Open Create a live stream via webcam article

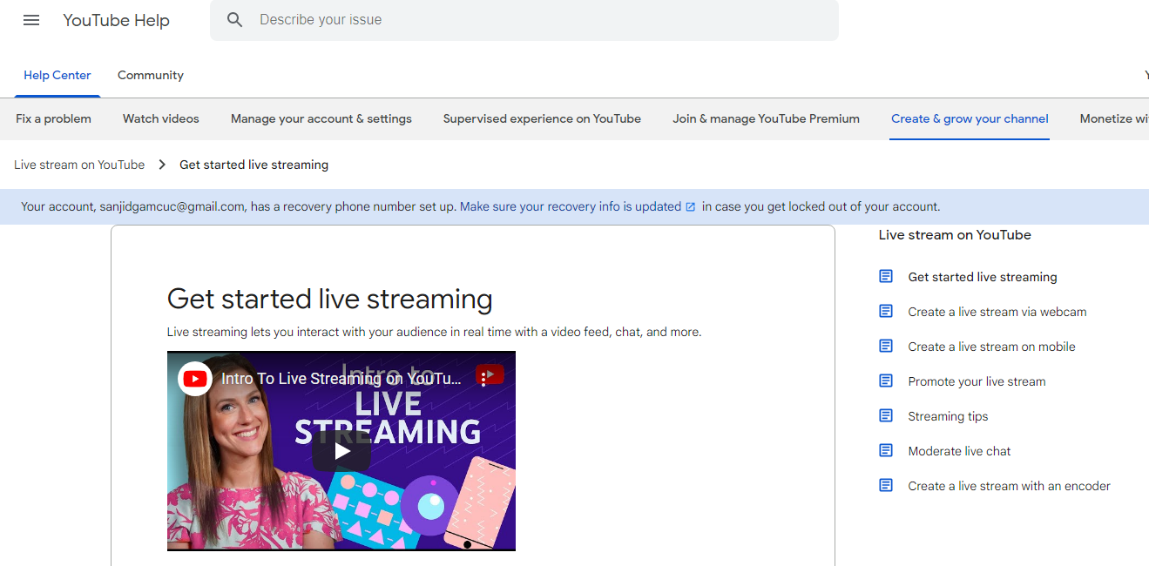(997, 312)
